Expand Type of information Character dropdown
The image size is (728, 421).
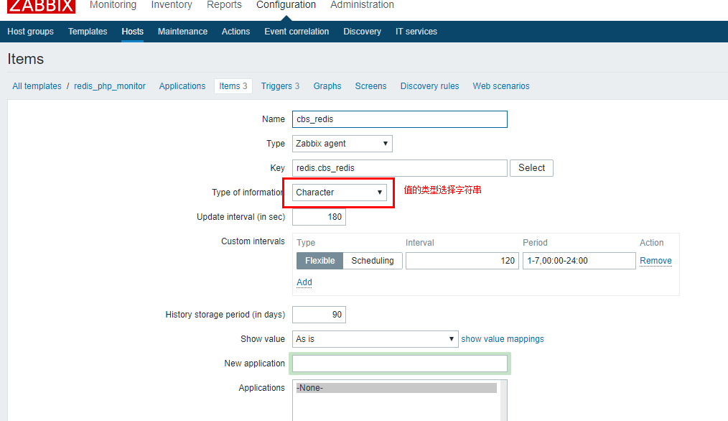pos(340,193)
